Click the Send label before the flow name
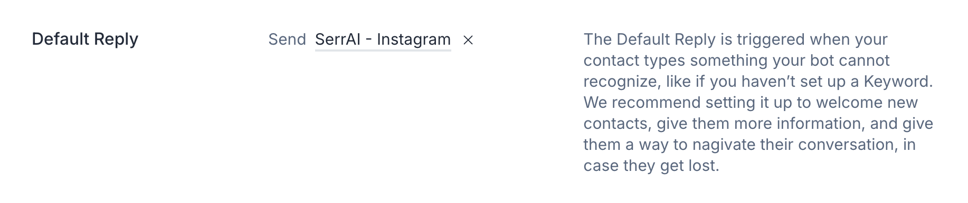This screenshot has height=203, width=968. 287,39
